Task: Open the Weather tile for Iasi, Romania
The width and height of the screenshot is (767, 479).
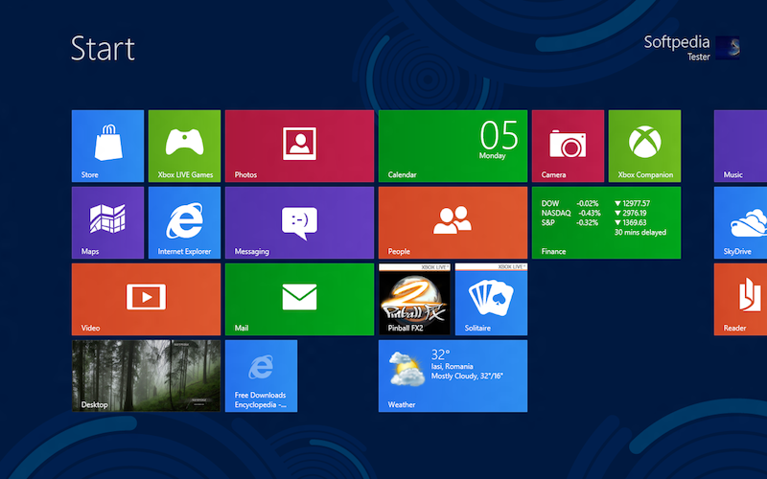Action: (x=453, y=376)
